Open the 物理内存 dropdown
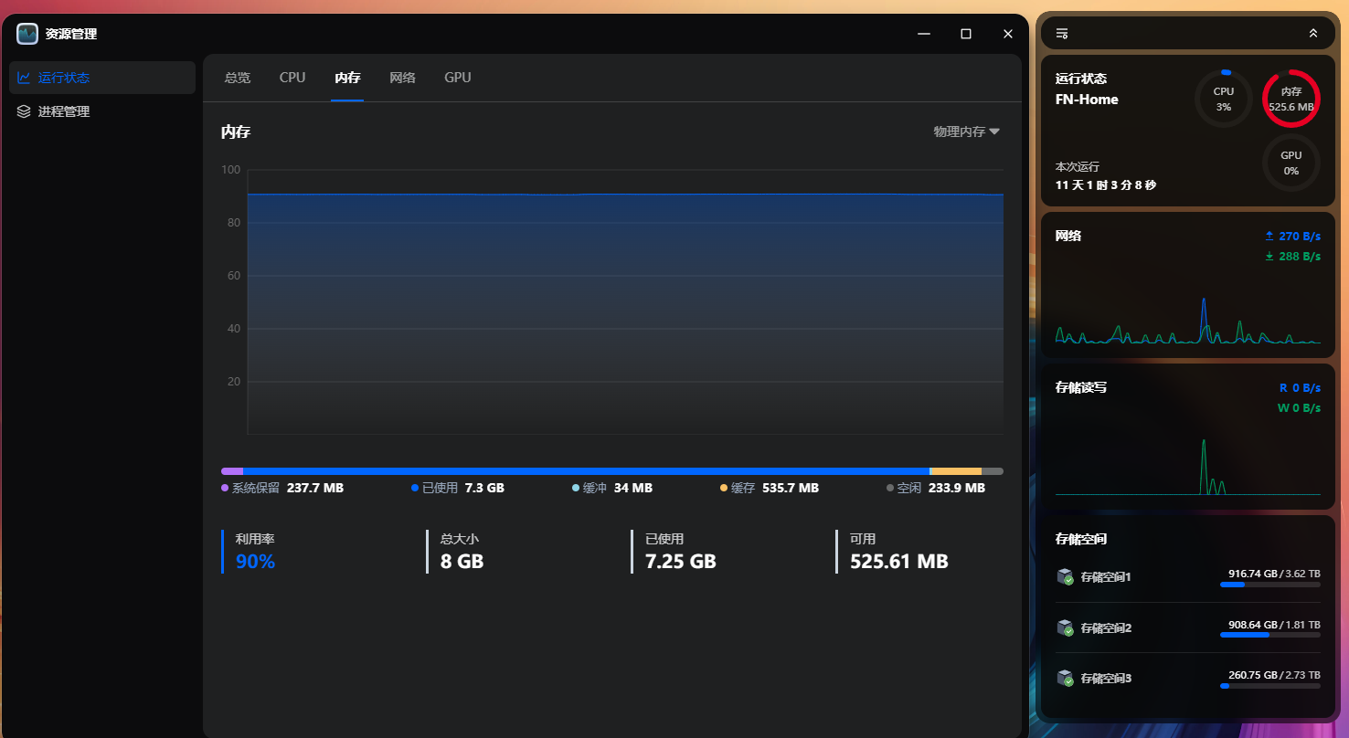The height and width of the screenshot is (738, 1349). [x=967, y=131]
